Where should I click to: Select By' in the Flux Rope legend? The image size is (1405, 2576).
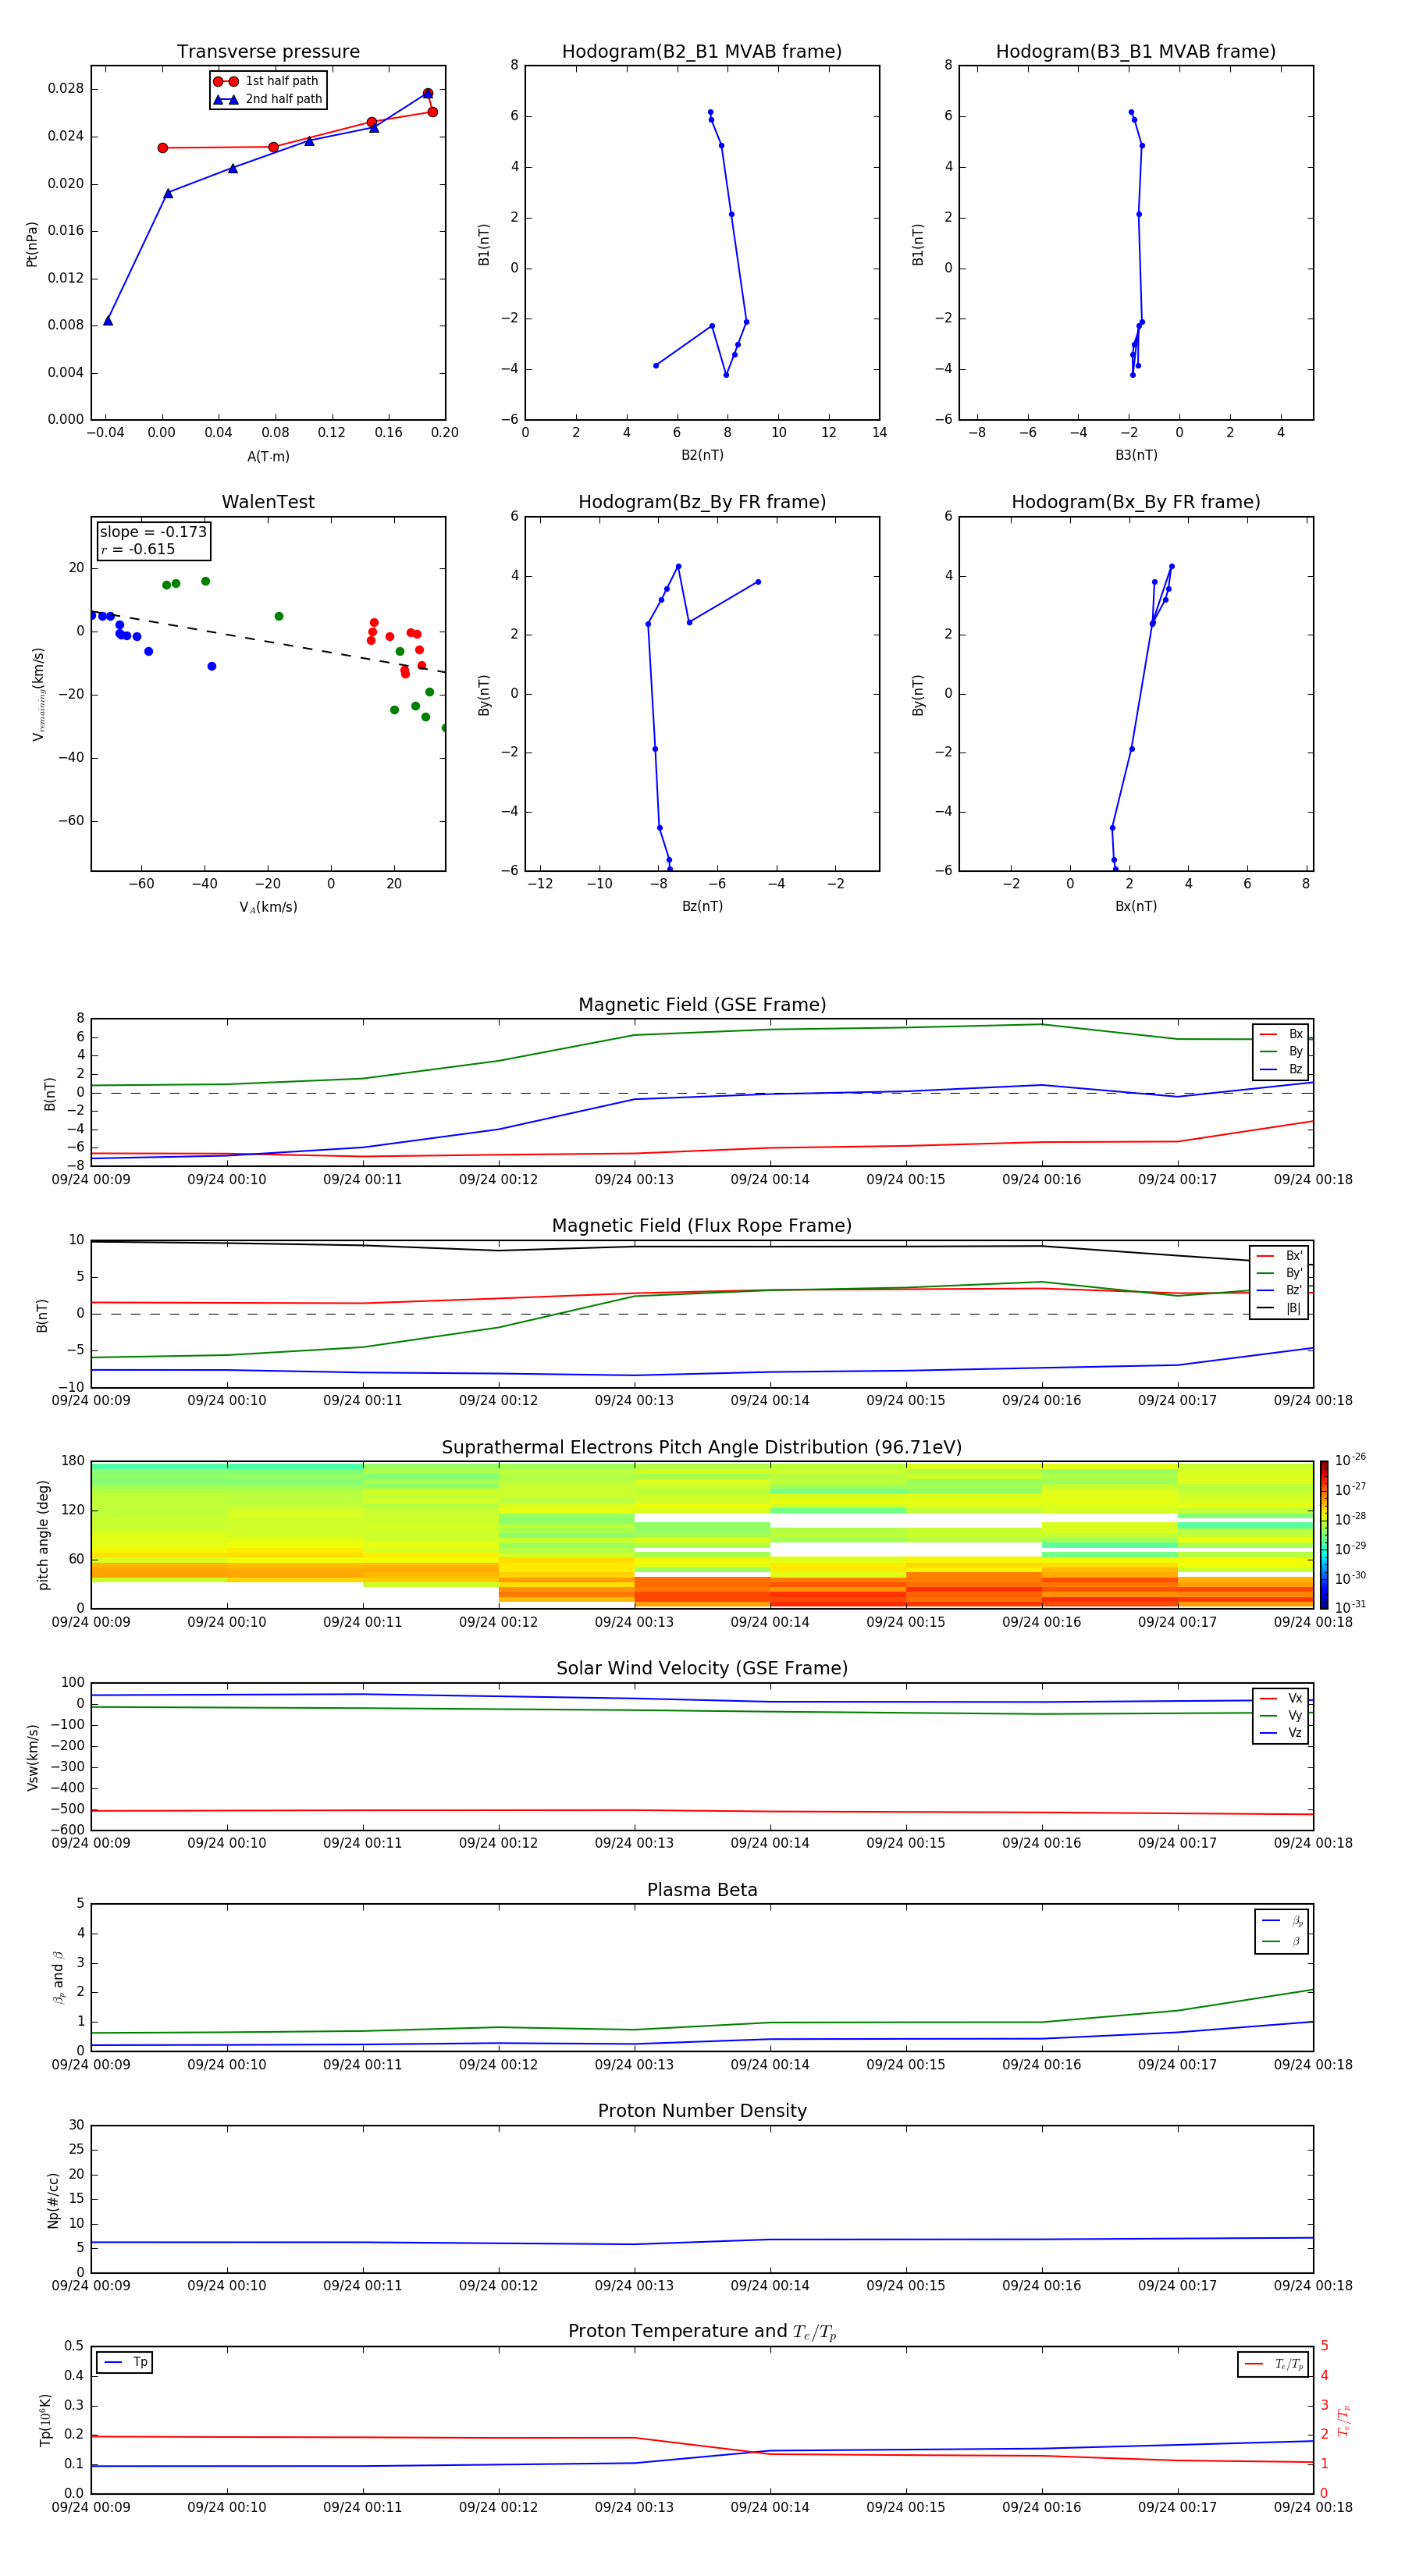[x=1280, y=1273]
